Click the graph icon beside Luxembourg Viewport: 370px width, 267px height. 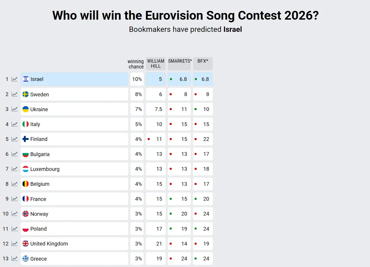click(x=15, y=169)
